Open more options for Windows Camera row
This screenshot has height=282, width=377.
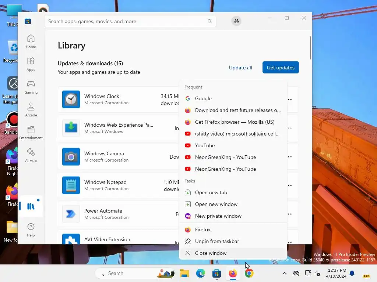[x=290, y=156]
